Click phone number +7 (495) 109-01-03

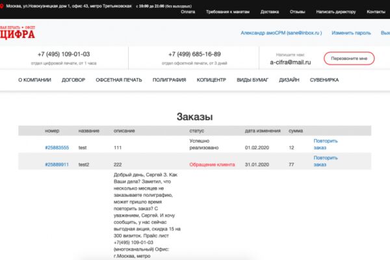(64, 54)
